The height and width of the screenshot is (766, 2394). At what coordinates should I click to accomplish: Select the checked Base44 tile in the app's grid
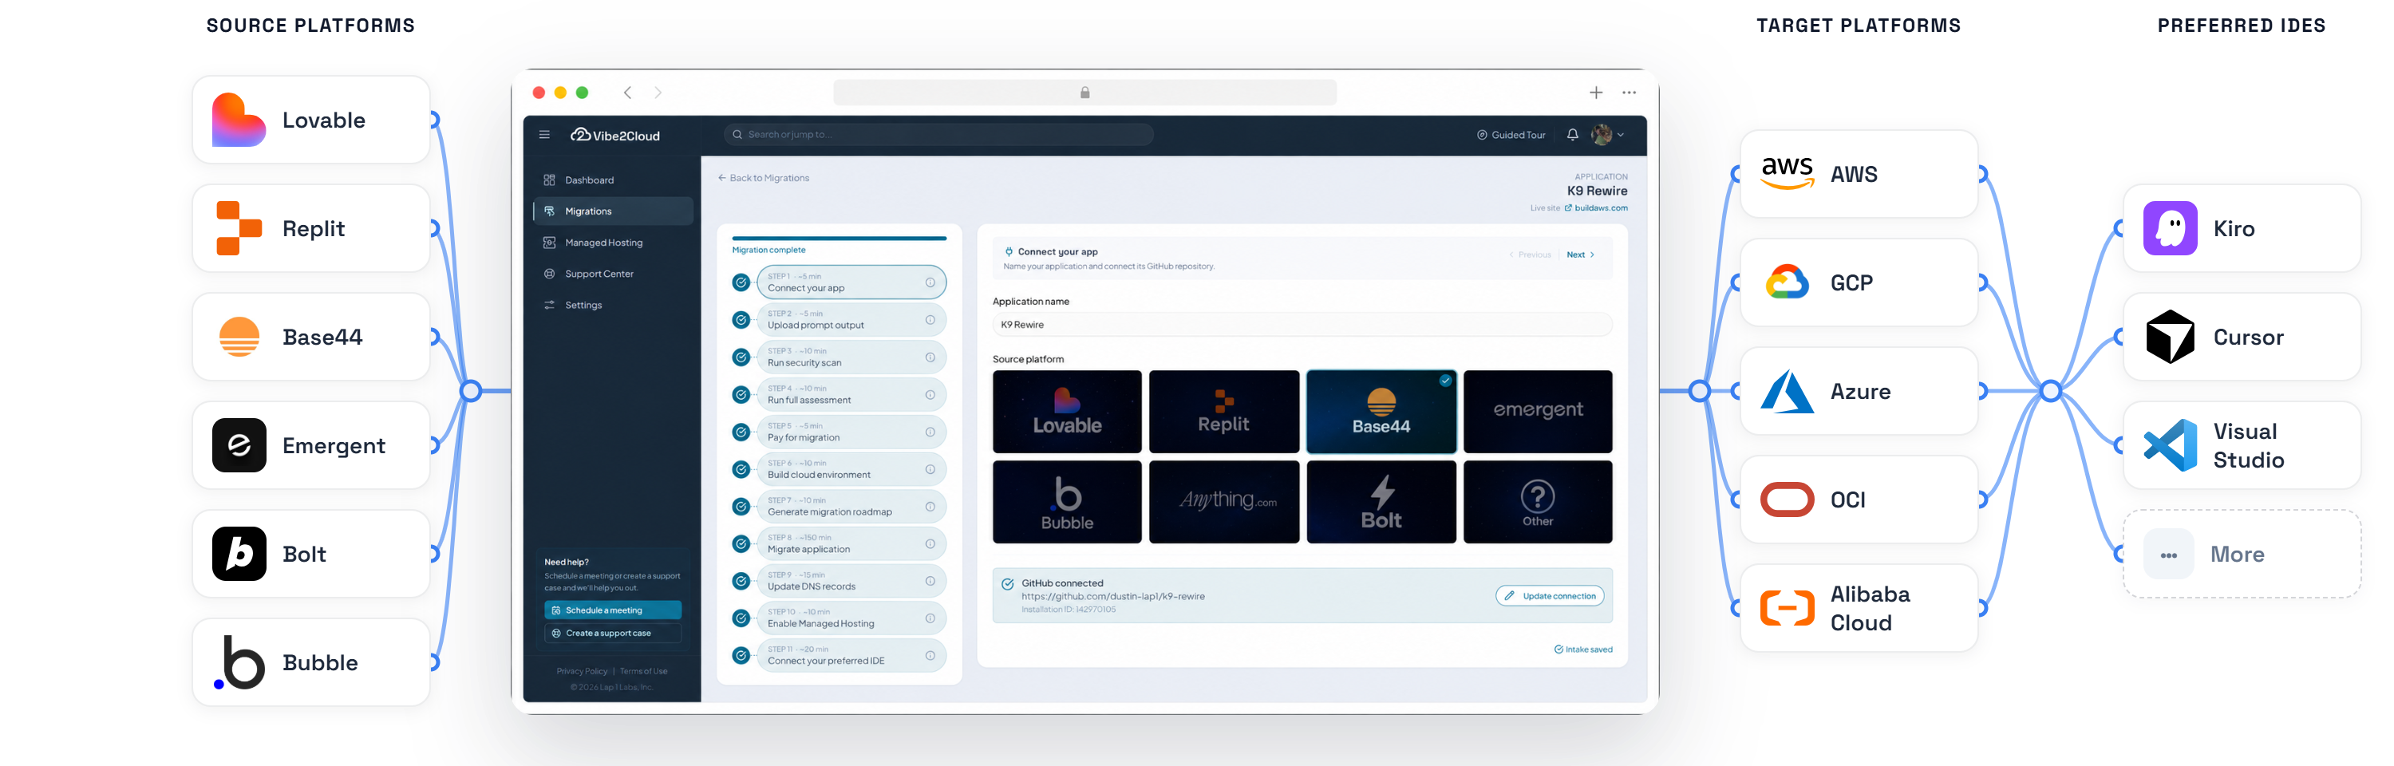(x=1381, y=412)
